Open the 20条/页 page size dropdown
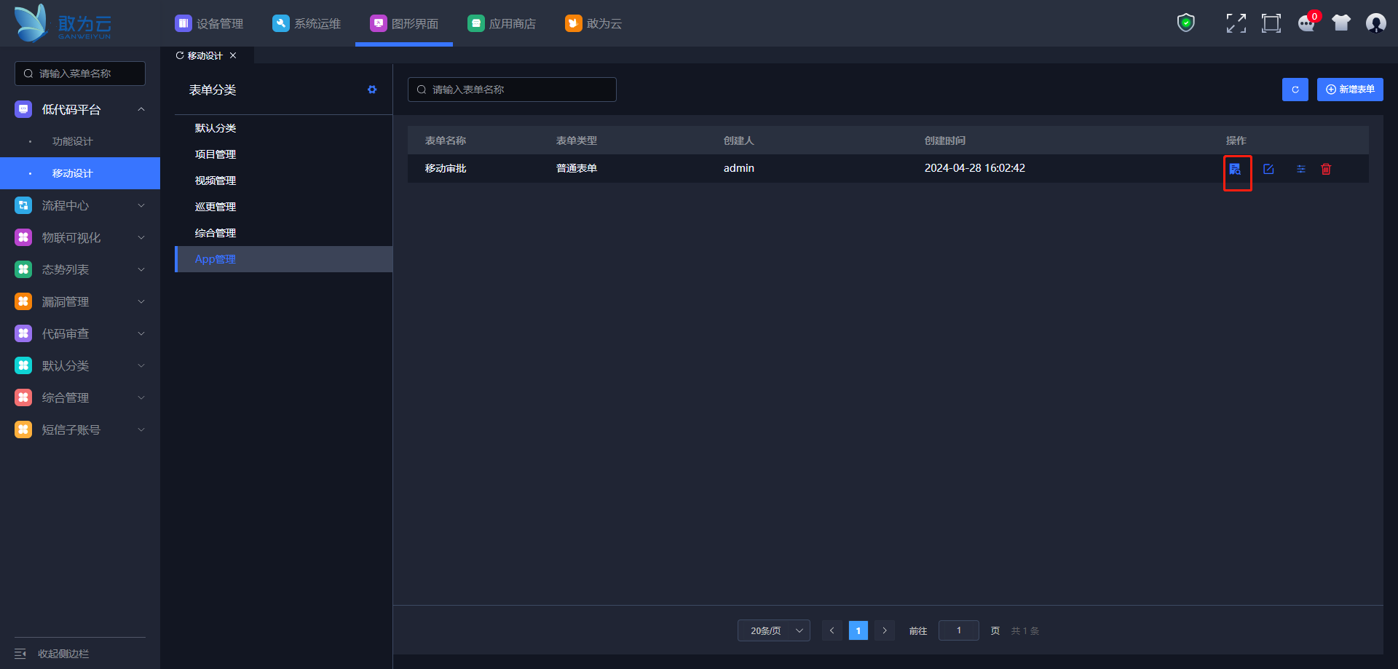Image resolution: width=1398 pixels, height=669 pixels. click(773, 630)
